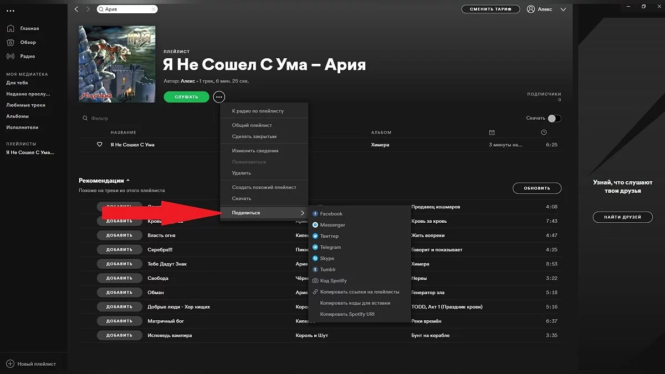Toggle the Скачать download switch

[x=554, y=119]
